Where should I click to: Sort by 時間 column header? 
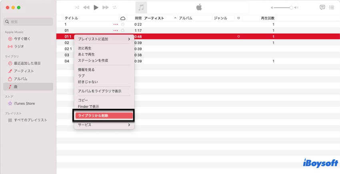[x=138, y=18]
